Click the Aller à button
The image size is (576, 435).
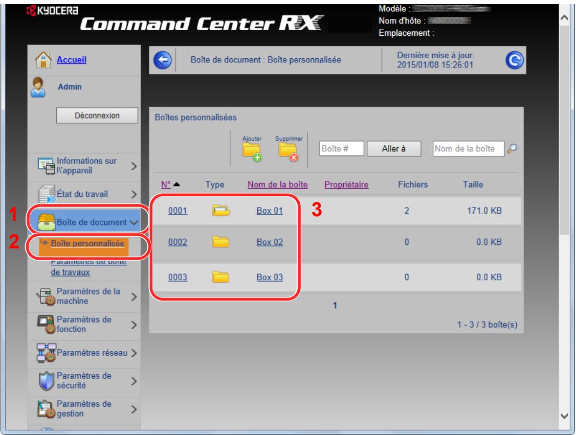pyautogui.click(x=394, y=149)
